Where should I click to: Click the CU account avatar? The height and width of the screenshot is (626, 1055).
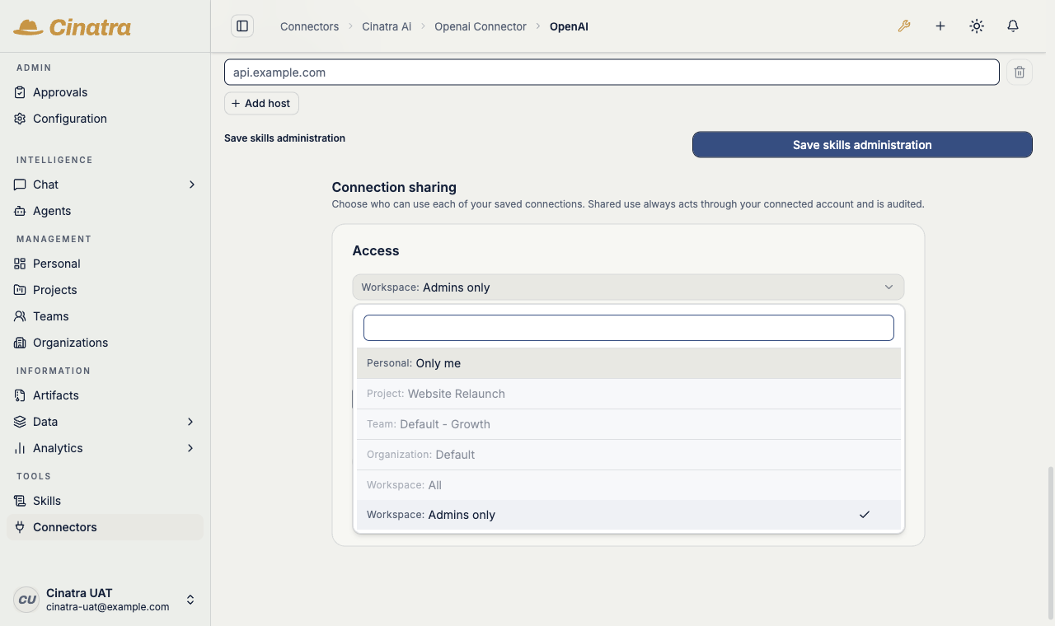pos(26,600)
